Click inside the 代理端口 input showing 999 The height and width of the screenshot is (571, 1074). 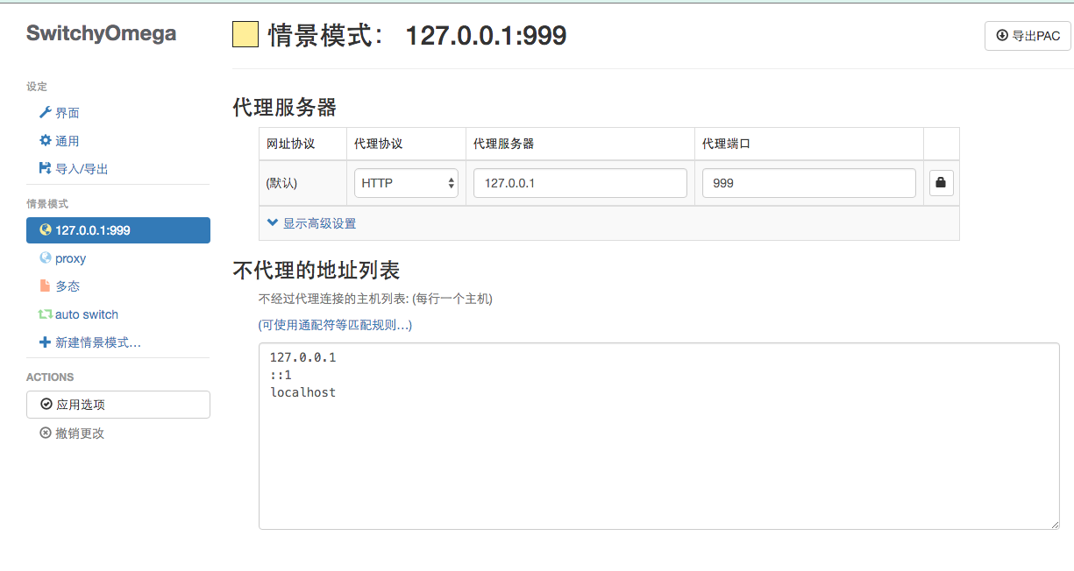point(808,182)
